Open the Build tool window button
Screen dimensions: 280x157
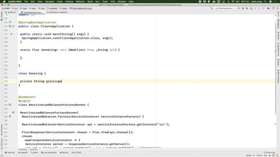coord(35,153)
